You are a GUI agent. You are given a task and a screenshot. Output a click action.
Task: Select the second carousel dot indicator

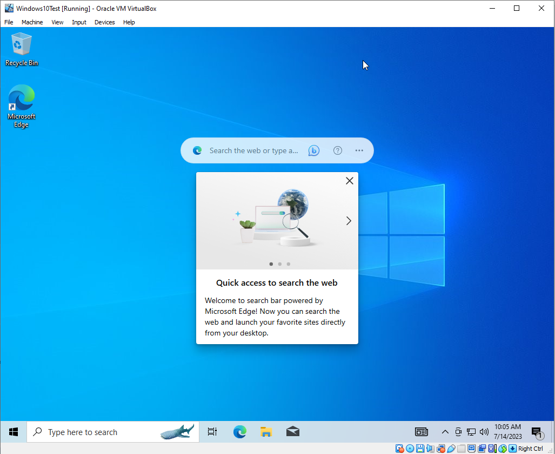click(x=279, y=264)
